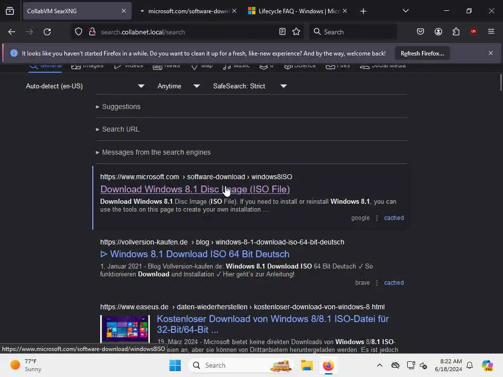This screenshot has height=377, width=503.
Task: Close the microsoft.com software-download tab
Action: pyautogui.click(x=234, y=11)
